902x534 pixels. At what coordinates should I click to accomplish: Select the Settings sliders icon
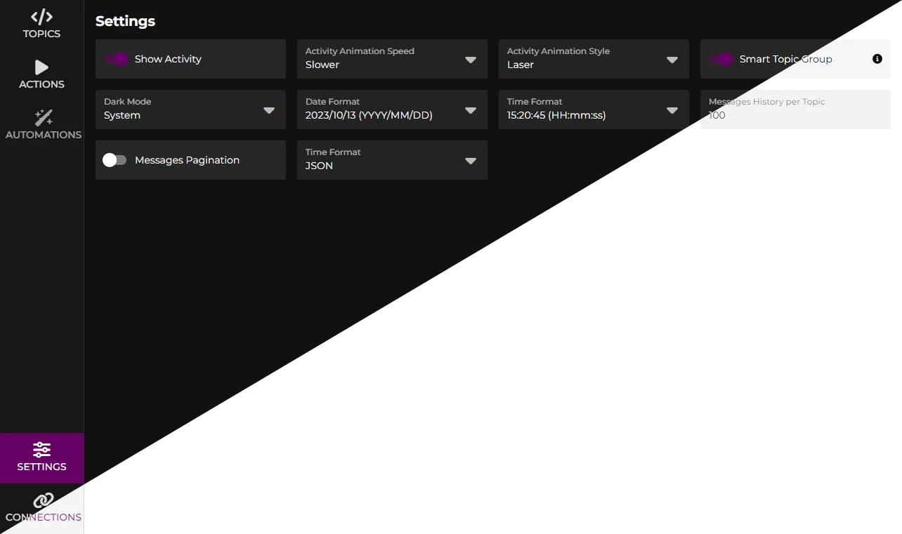click(x=41, y=449)
